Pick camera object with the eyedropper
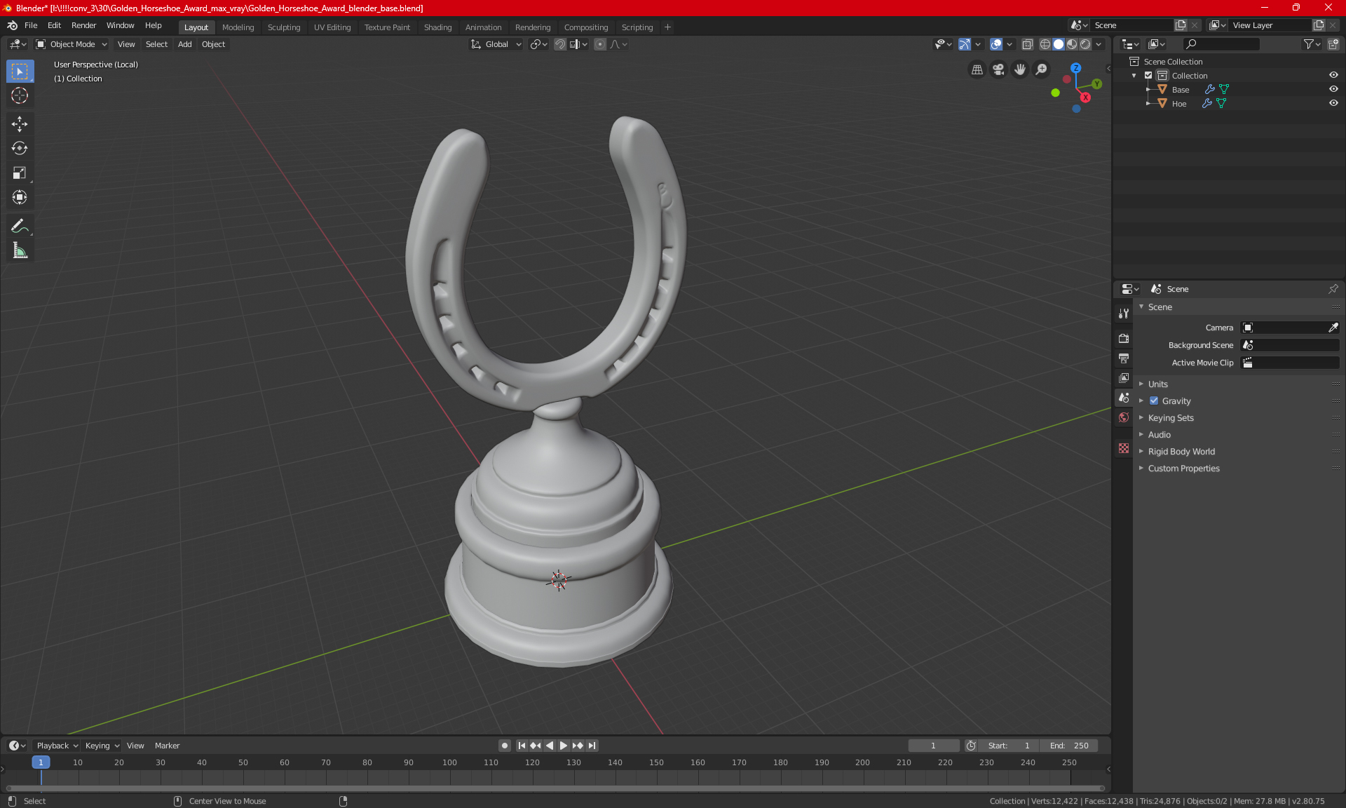This screenshot has height=808, width=1346. tap(1333, 328)
